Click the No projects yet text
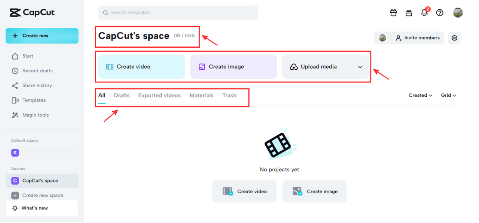 280,169
